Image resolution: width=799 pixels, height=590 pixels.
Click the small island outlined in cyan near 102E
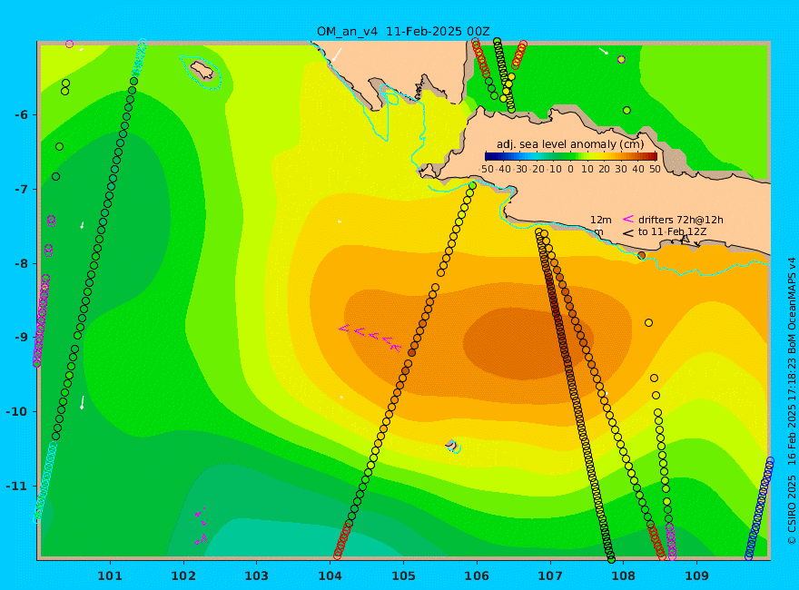click(202, 71)
